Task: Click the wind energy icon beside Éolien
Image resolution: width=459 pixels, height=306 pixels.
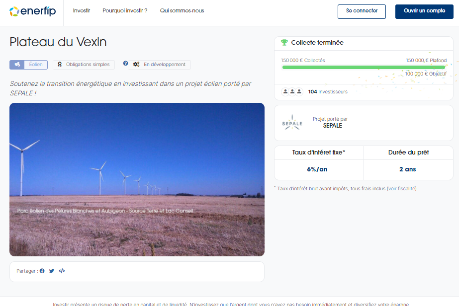Action: (17, 65)
